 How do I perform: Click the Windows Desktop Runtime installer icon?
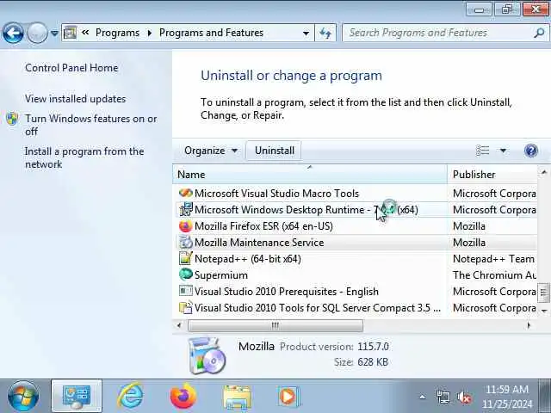185,210
